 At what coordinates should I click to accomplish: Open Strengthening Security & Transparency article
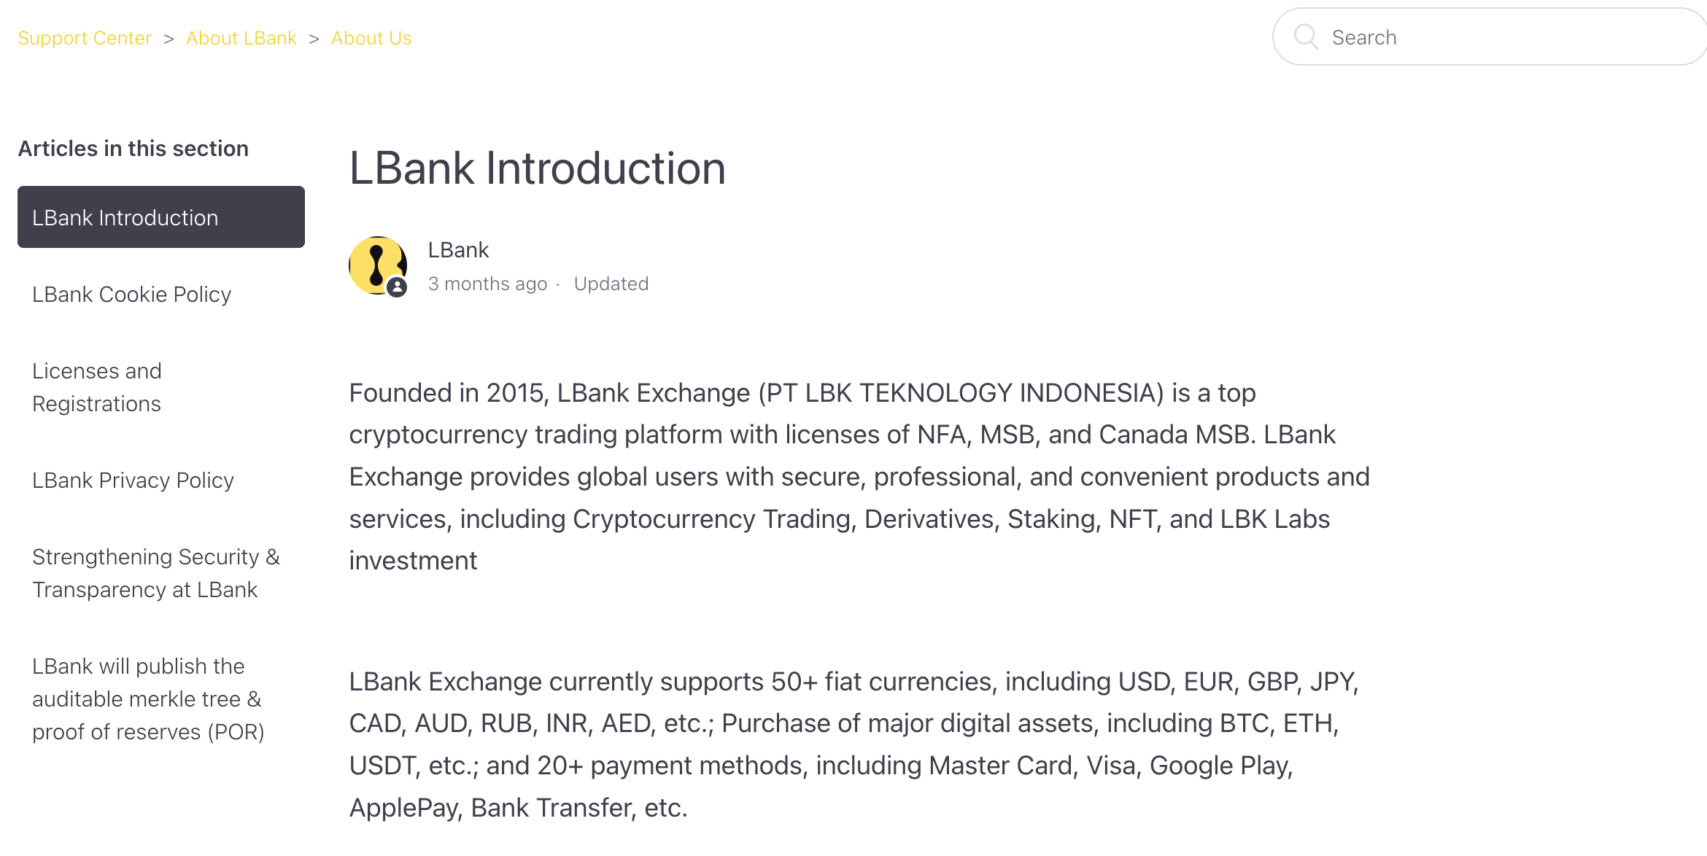(x=156, y=573)
